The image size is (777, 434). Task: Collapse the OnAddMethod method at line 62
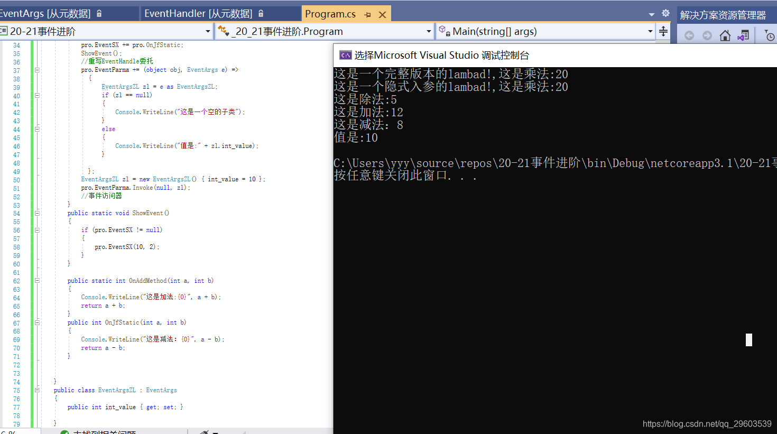click(x=37, y=281)
